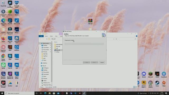Open Alarms & Clock desktop icon
This screenshot has height=95, width=169.
click(x=17, y=40)
